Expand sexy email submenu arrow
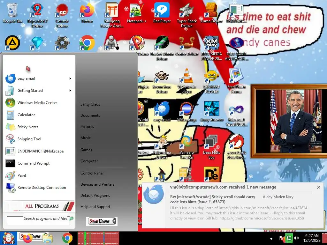The height and width of the screenshot is (245, 327). (70, 78)
